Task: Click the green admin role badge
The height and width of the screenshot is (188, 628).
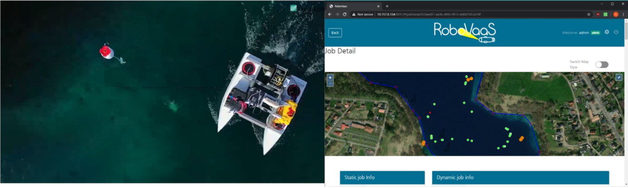Action: (x=595, y=33)
